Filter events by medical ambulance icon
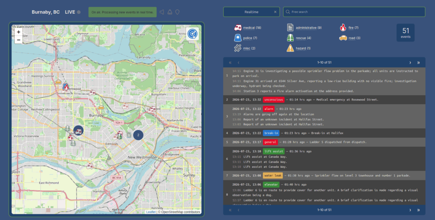 click(238, 28)
